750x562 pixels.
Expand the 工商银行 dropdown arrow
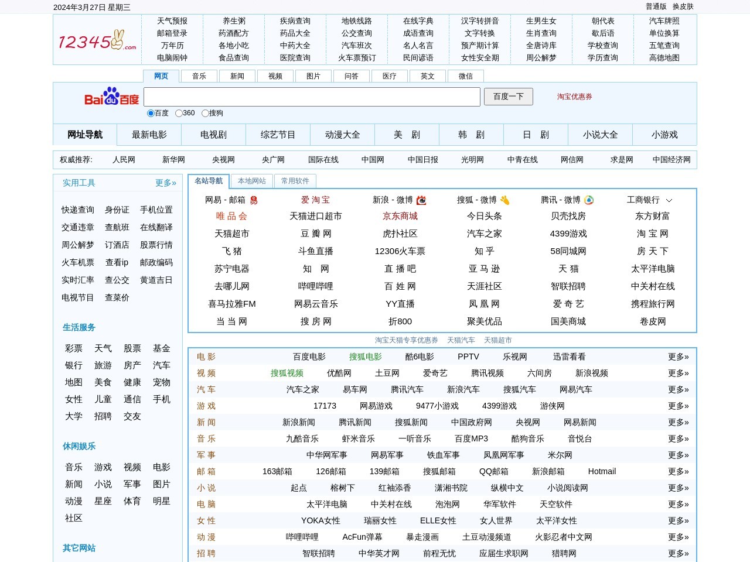point(669,200)
